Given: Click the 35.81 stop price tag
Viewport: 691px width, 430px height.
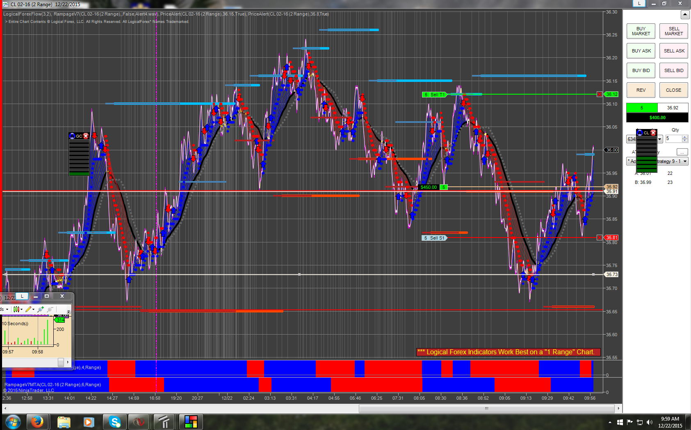Looking at the screenshot, I should (612, 238).
